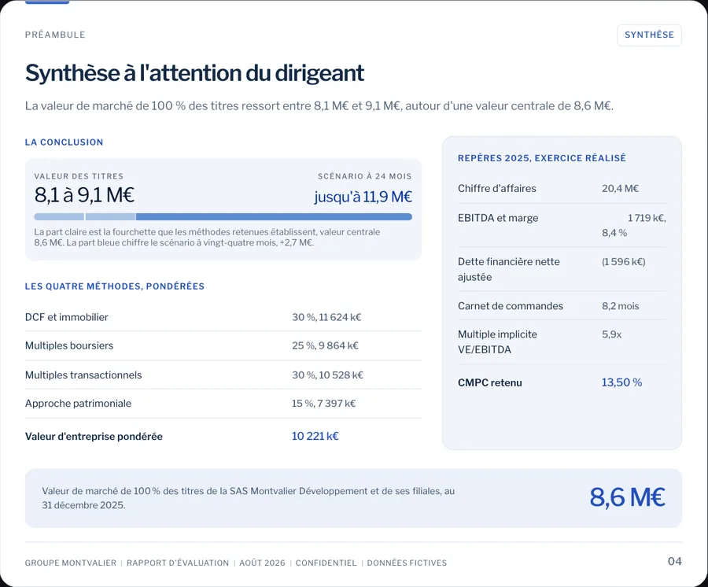Click the title Synthèse à l'attention du dirigeant
708x587 pixels.
coord(194,72)
